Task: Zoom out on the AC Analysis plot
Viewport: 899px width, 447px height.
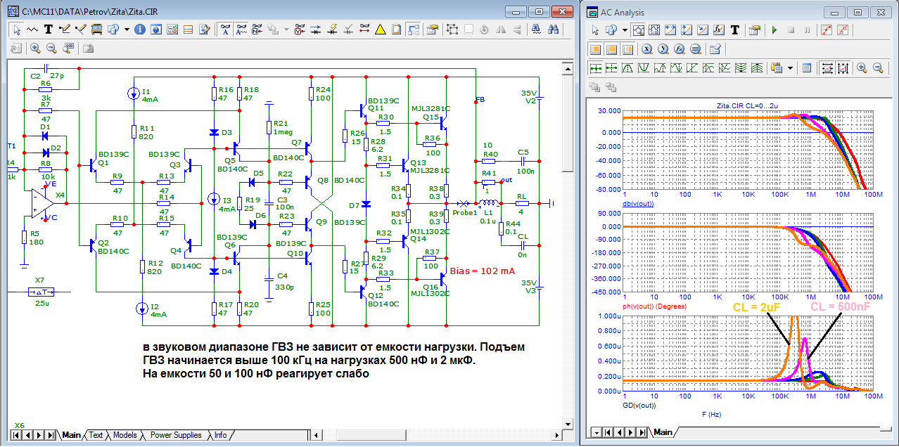Action: (878, 68)
